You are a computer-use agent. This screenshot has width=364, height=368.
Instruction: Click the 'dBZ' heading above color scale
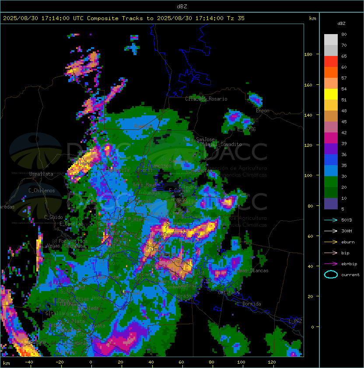[x=341, y=24]
